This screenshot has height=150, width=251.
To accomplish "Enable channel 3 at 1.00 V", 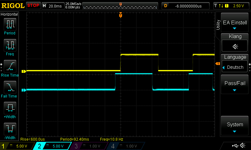I will 89,146.
